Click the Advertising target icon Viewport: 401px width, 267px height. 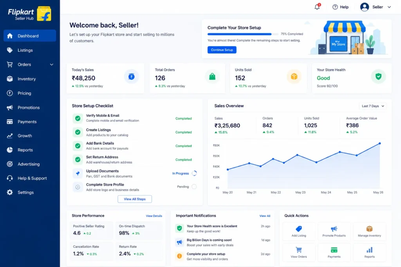tap(10, 164)
